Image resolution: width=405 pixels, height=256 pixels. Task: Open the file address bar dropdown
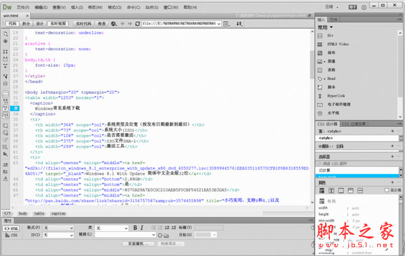coord(219,24)
